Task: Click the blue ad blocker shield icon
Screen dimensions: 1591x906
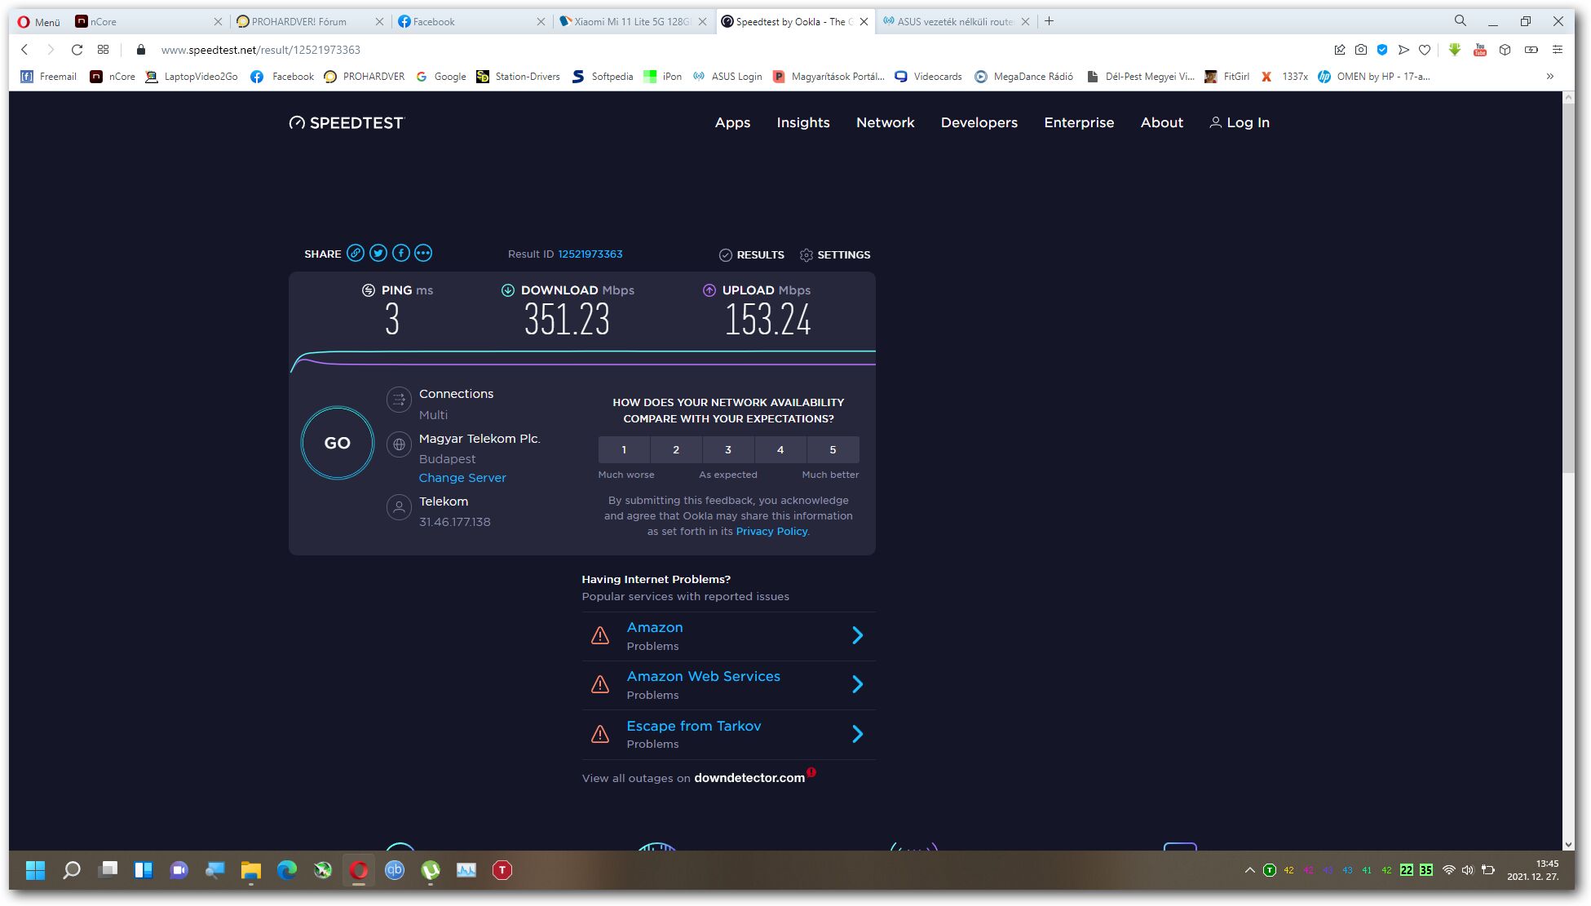Action: pyautogui.click(x=1382, y=50)
